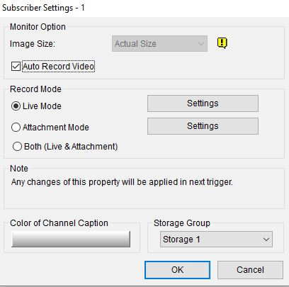The image size is (289, 287).
Task: Dismiss the dialog with Cancel
Action: click(250, 270)
